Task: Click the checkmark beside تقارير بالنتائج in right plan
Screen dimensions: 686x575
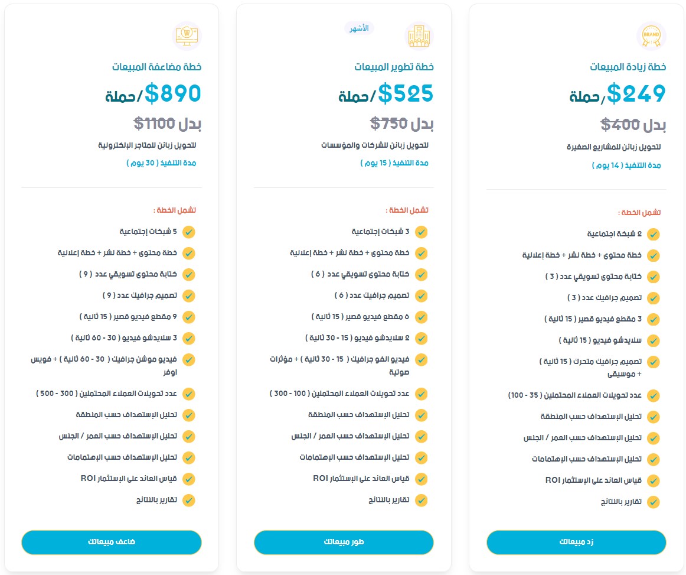Action: (654, 502)
